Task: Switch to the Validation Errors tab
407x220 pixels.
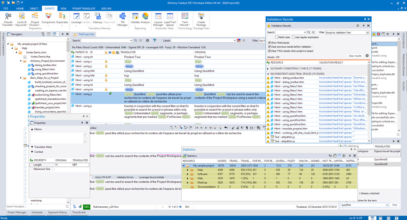Action: (125, 177)
